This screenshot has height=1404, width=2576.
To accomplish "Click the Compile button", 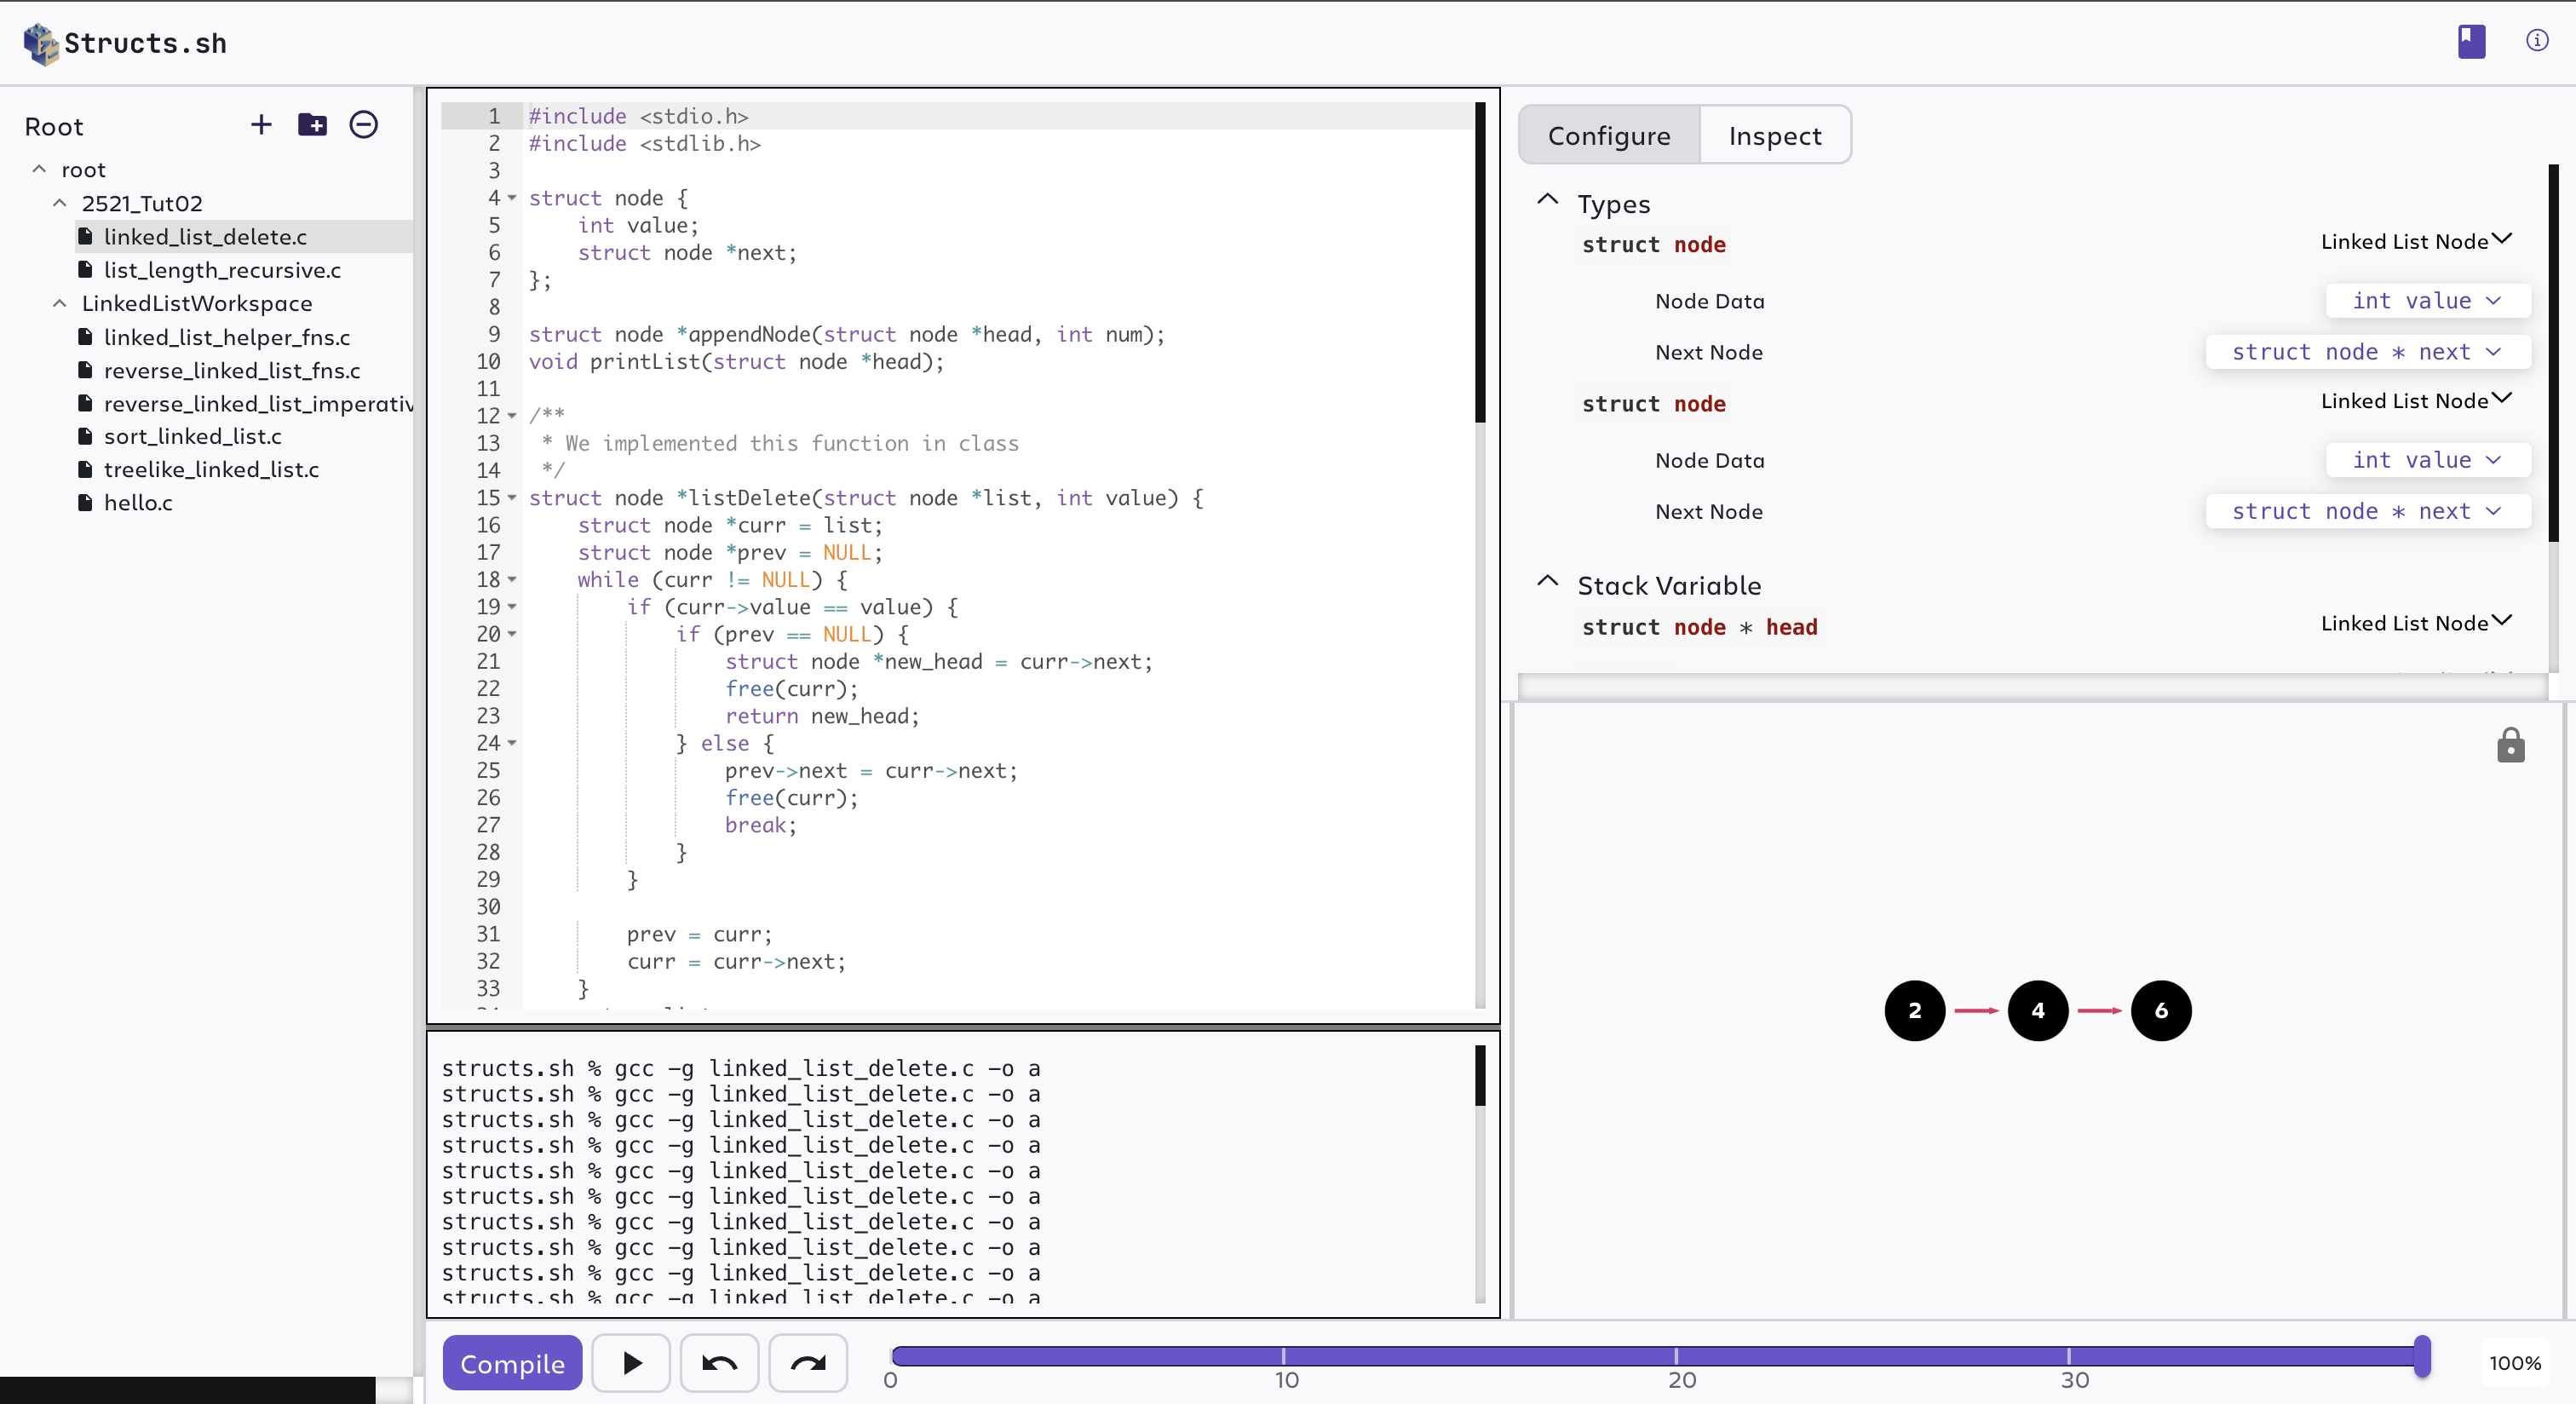I will click(512, 1362).
